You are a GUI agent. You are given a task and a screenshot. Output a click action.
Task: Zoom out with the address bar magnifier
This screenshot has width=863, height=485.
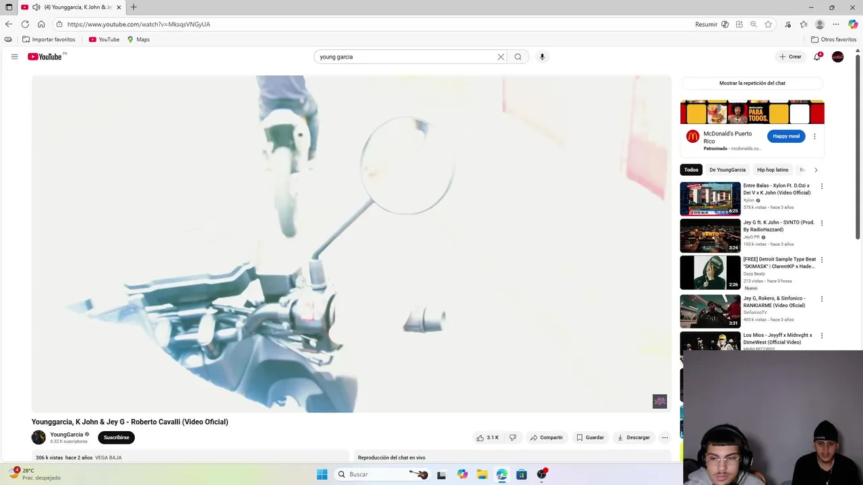(754, 24)
